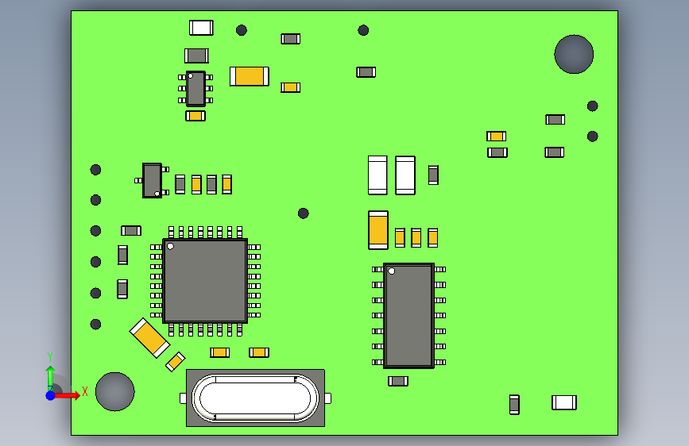Select large vertical yellow capacitor above SOIC chip
The height and width of the screenshot is (446, 689).
378,230
